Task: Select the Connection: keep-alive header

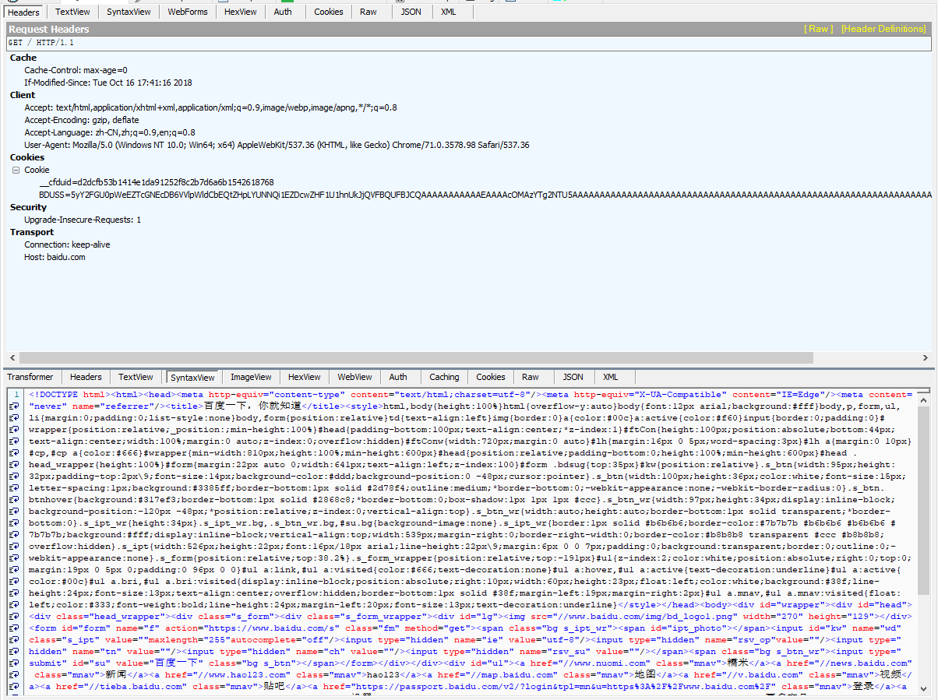Action: pyautogui.click(x=67, y=244)
